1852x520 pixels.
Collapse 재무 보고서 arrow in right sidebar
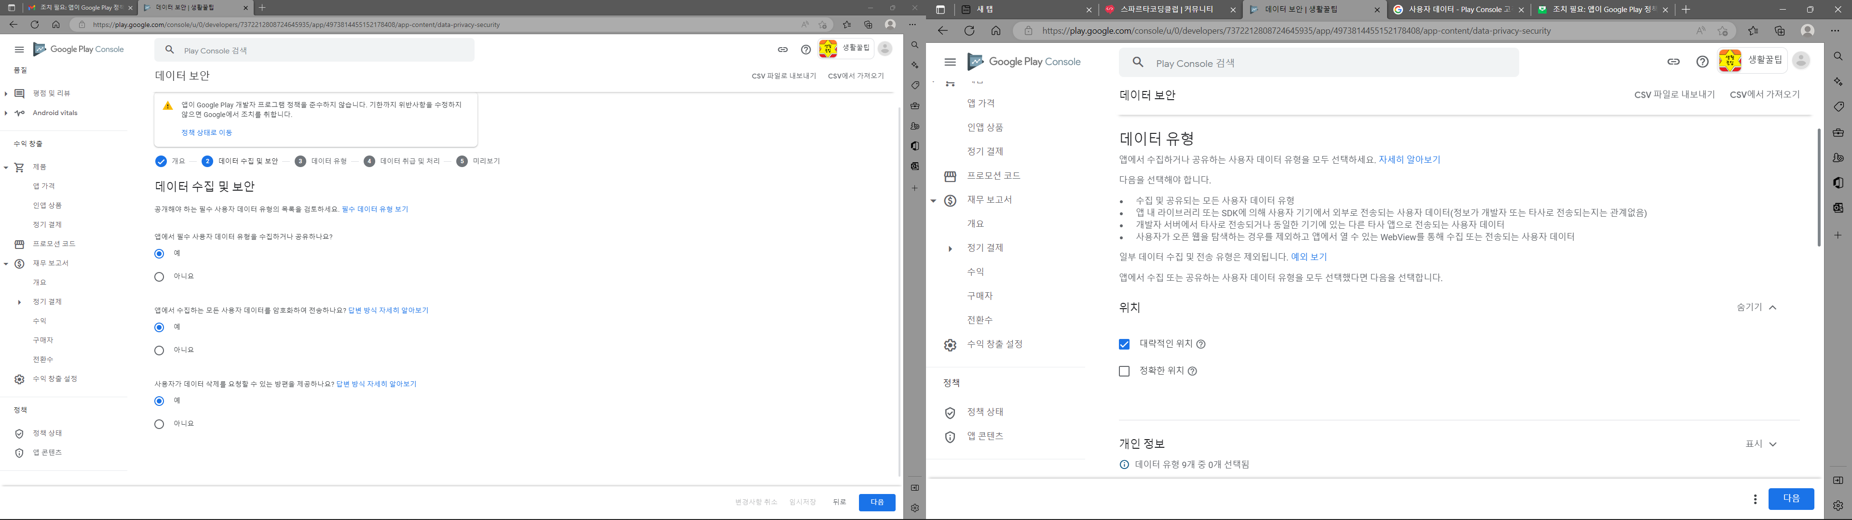click(933, 200)
